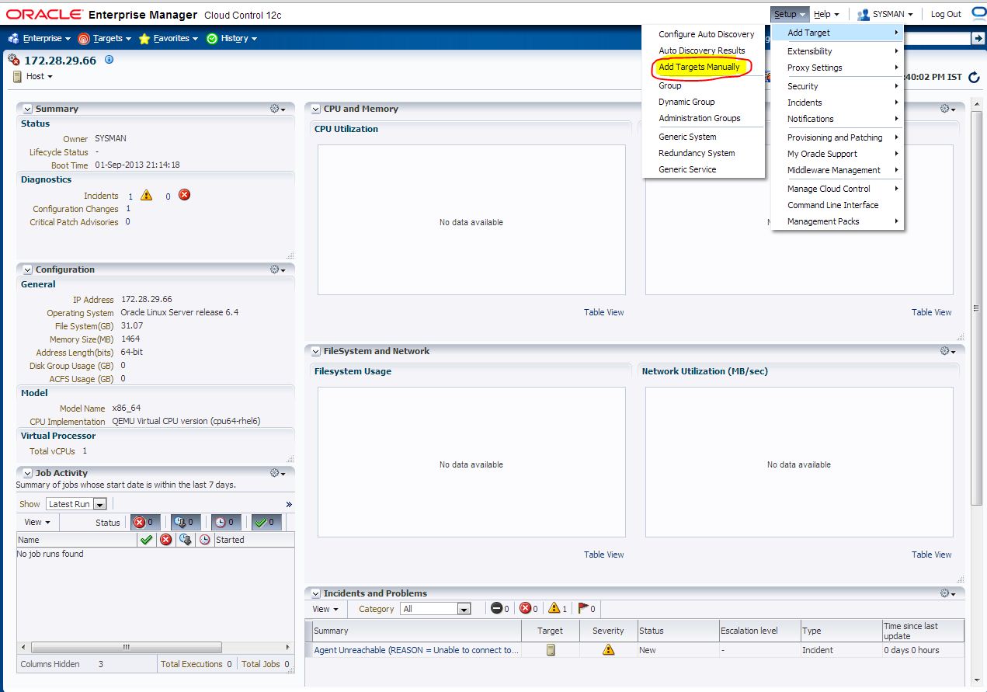The image size is (987, 692).
Task: Click the search go arrow button
Action: tap(978, 38)
